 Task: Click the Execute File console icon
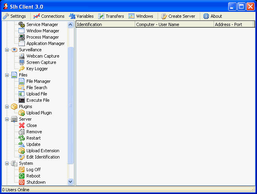(22, 100)
